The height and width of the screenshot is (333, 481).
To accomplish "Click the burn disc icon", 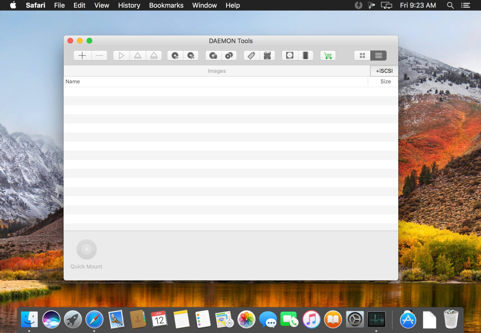I will [x=229, y=55].
